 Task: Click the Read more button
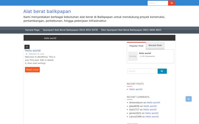click(32, 70)
